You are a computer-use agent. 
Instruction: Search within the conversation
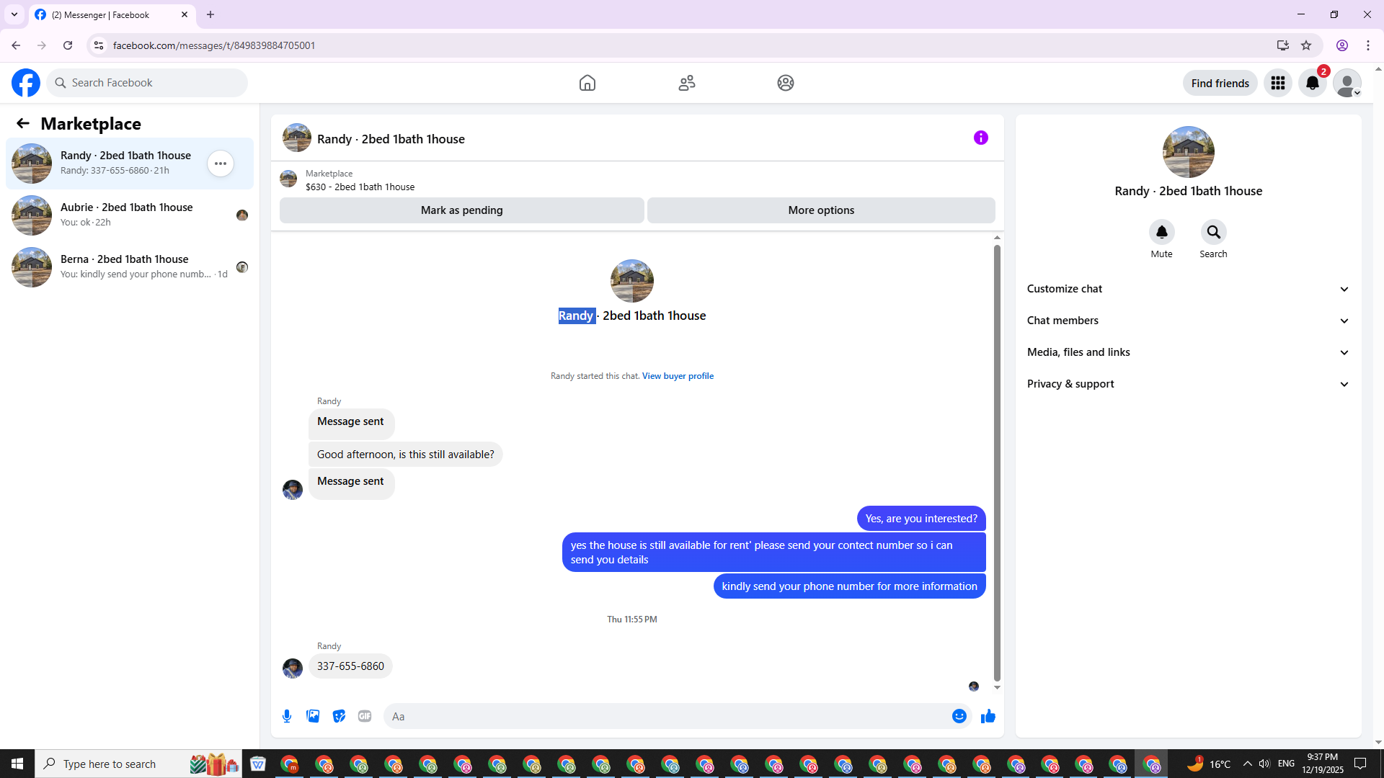(x=1213, y=232)
